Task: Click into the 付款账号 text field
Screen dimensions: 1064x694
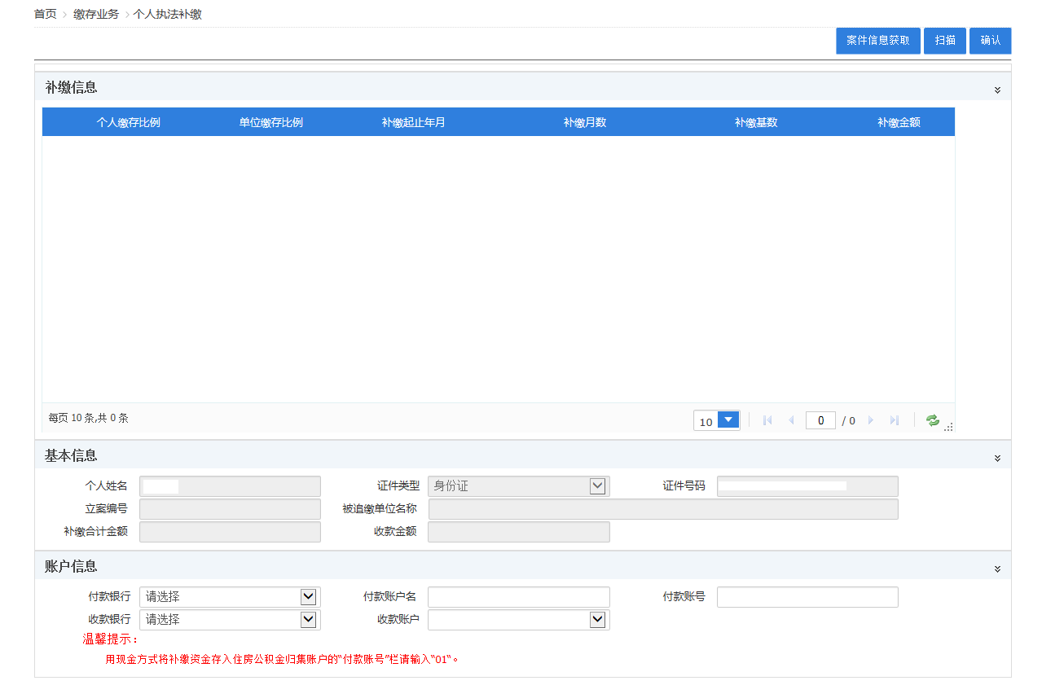Action: (807, 597)
